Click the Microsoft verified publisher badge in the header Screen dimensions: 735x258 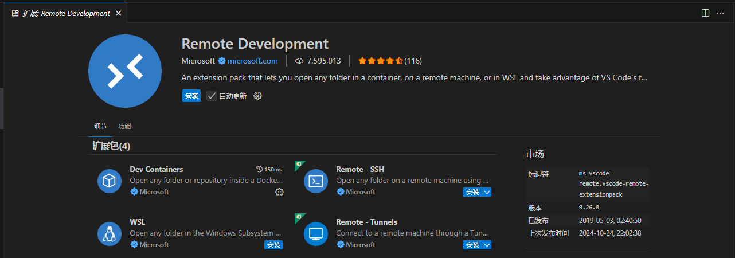(x=221, y=61)
